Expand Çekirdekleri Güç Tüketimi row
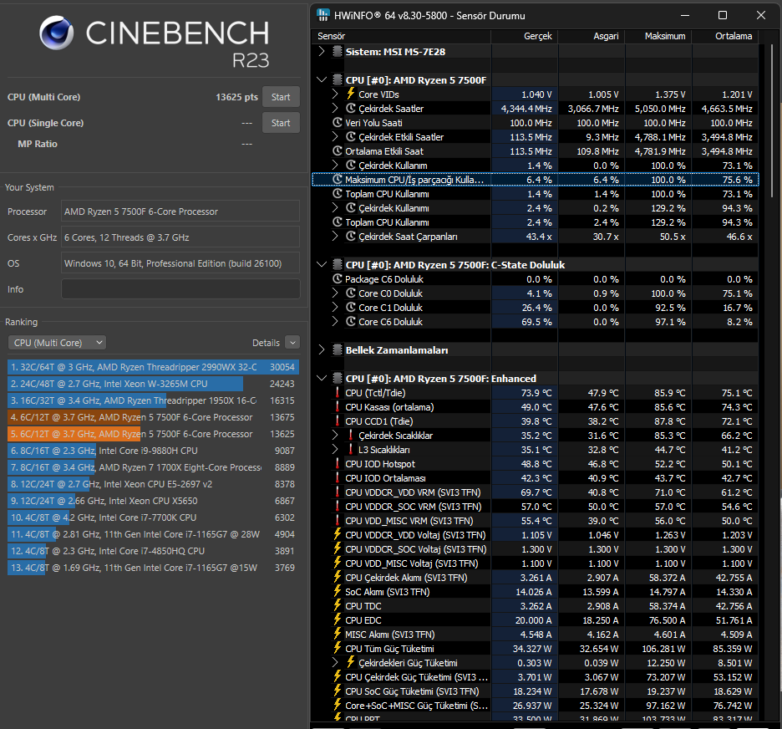 coord(335,663)
